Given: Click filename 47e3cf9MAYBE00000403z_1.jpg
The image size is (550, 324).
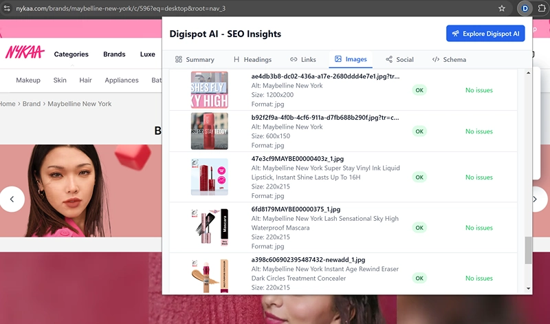Looking at the screenshot, I should click(x=298, y=159).
